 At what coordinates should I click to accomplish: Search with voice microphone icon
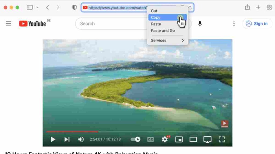pyautogui.click(x=200, y=24)
